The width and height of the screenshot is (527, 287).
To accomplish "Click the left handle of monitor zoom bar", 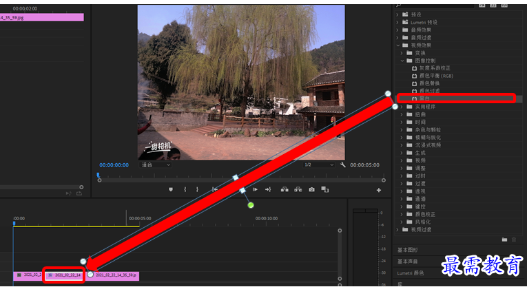I will click(99, 180).
